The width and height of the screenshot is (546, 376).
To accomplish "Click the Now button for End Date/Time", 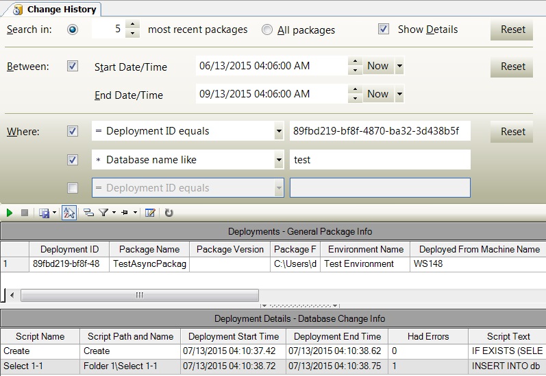I will click(377, 94).
